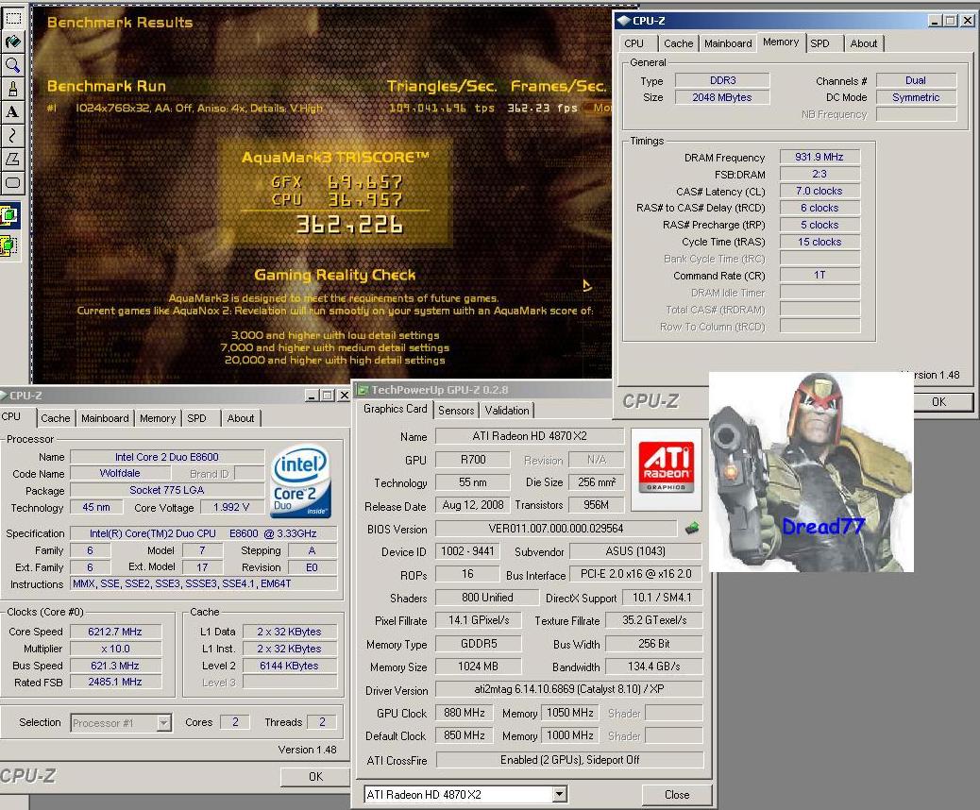This screenshot has width=980, height=810.
Task: Open SPD tab in the Timings CPU-Z window
Action: pyautogui.click(x=819, y=43)
